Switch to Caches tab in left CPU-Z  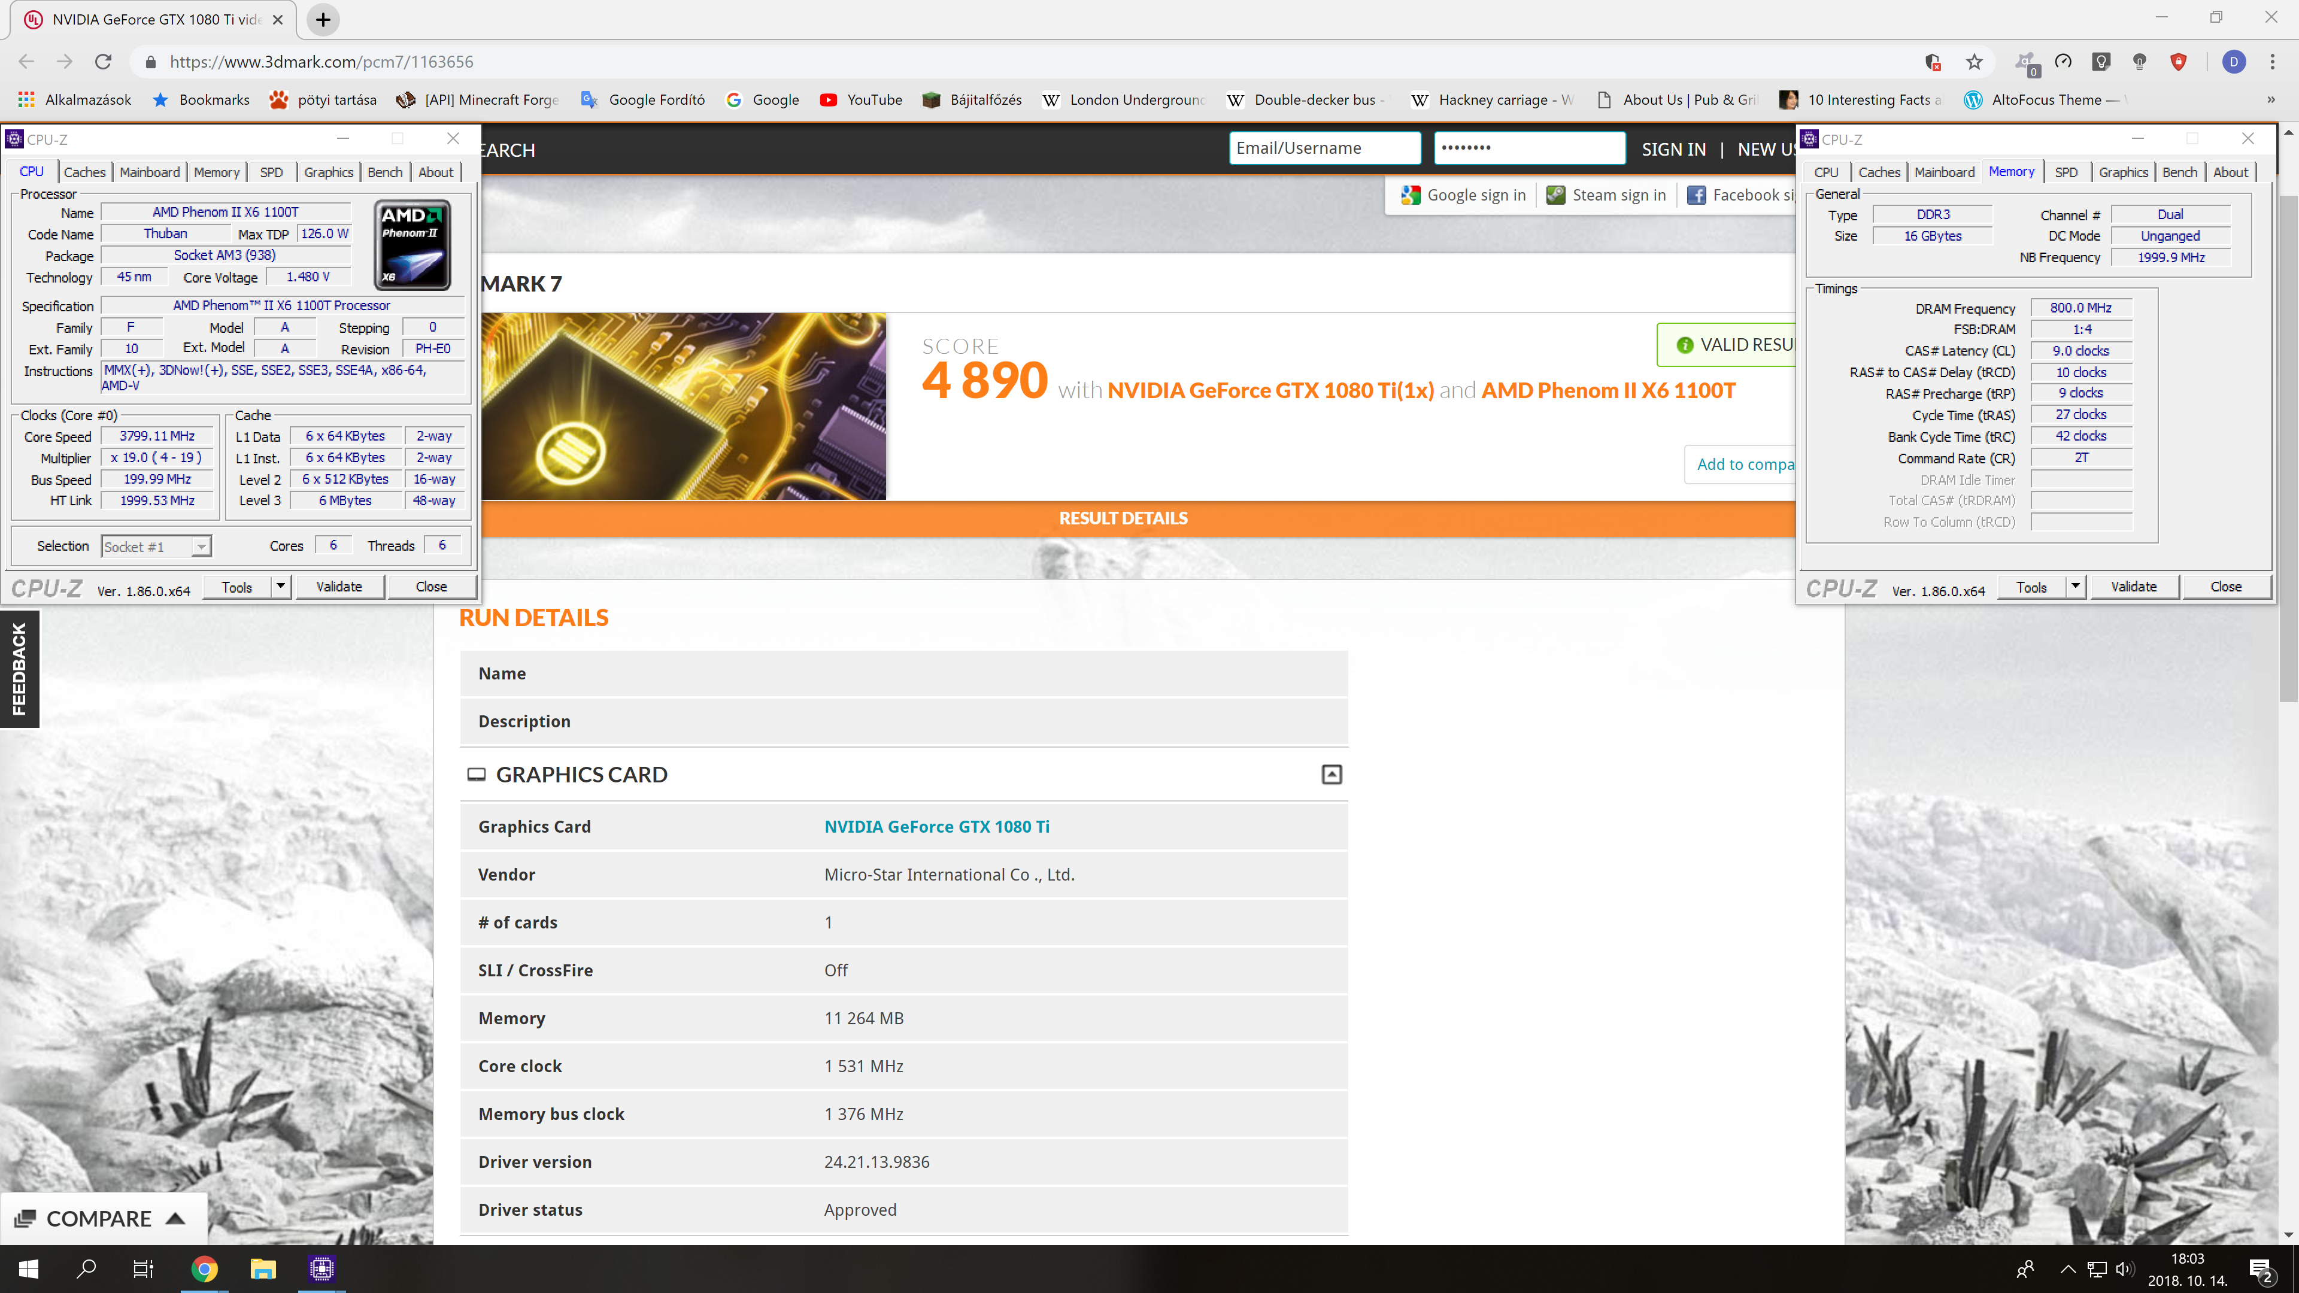(85, 172)
